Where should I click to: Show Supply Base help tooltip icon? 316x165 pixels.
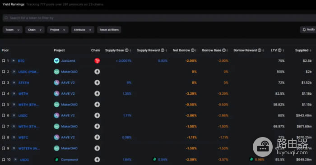pyautogui.click(x=126, y=50)
